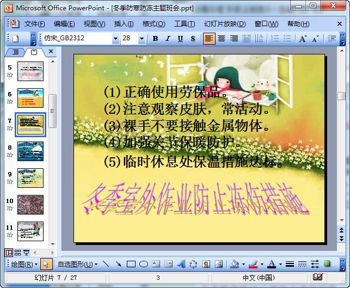Switch to Outline tab
350x288 pixels.
click(15, 52)
